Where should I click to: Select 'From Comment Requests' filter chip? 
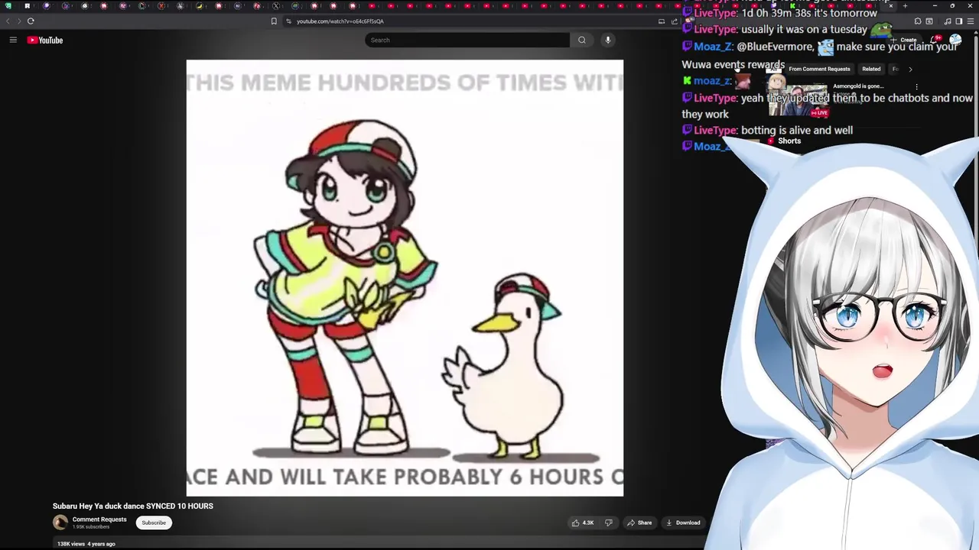pos(819,69)
